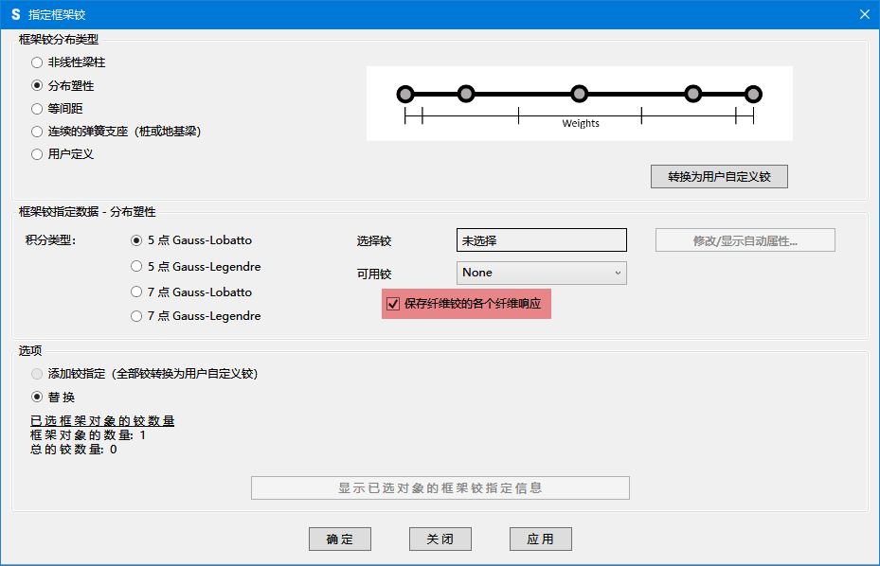Image resolution: width=880 pixels, height=566 pixels.
Task: Select the 替换 radio option
Action: pos(38,397)
